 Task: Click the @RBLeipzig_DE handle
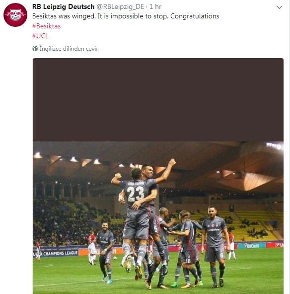pyautogui.click(x=120, y=7)
